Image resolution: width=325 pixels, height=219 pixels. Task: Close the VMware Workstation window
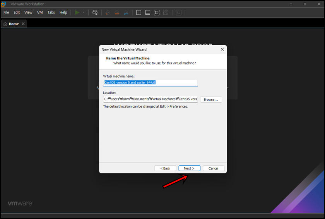[x=319, y=4]
